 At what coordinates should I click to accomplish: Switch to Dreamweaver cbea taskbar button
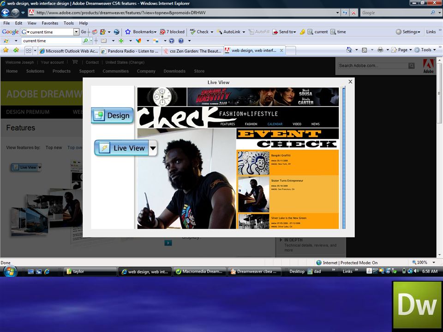[255, 272]
